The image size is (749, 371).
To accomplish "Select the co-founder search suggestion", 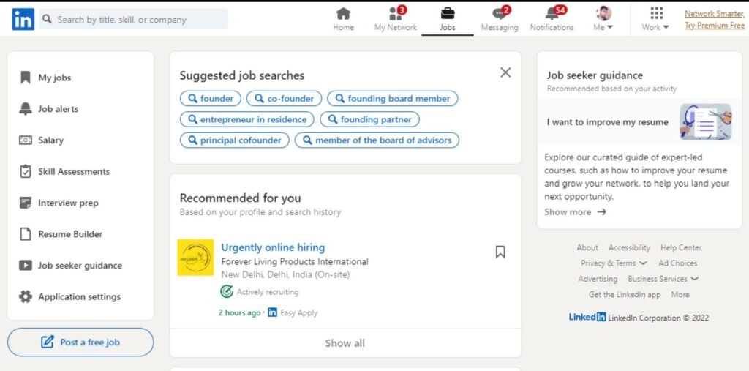I will (285, 99).
